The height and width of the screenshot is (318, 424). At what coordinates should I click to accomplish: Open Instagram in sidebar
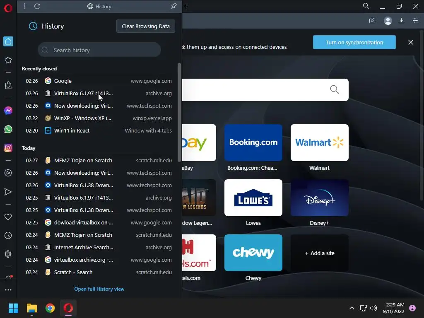pos(8,148)
